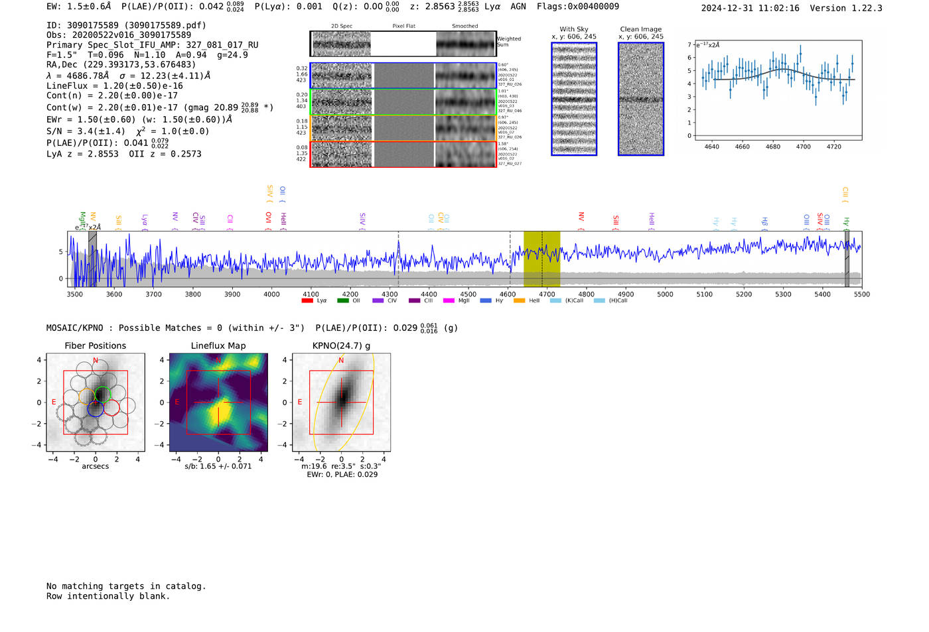929x632 pixels.
Task: Click the '2D Spec' column header
Action: (342, 27)
